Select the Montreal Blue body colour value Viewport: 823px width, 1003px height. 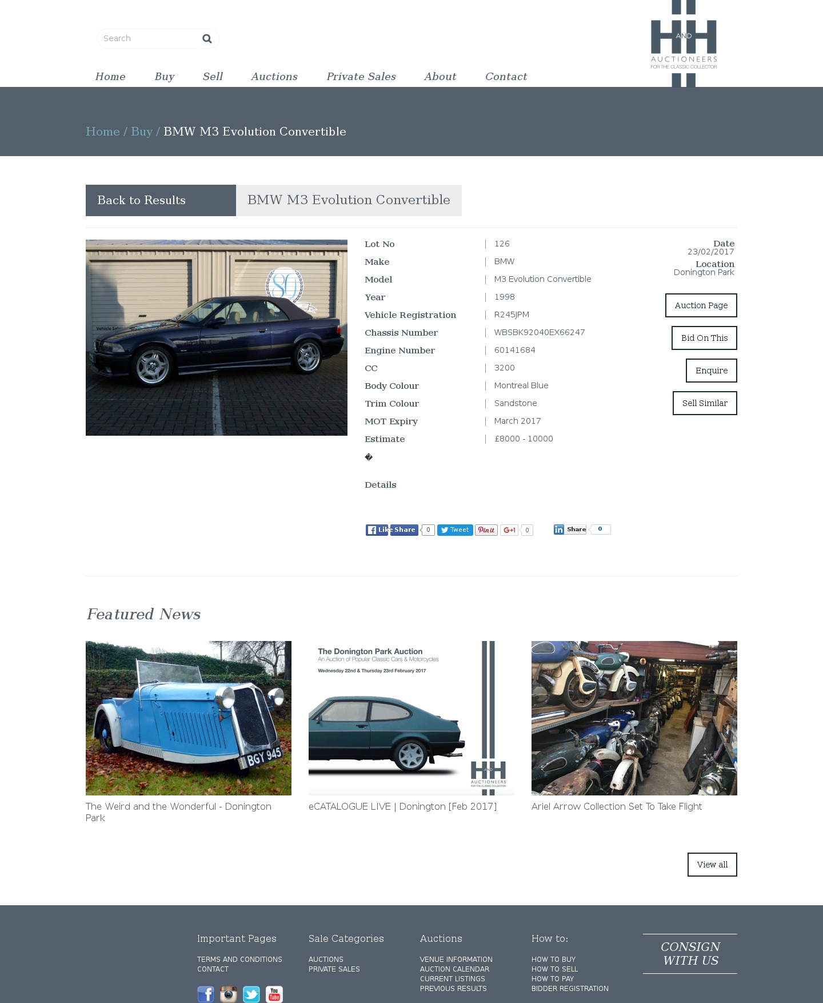pos(521,385)
